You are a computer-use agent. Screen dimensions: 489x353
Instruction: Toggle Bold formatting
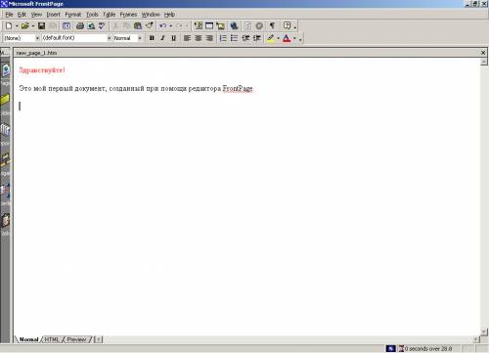coord(152,38)
